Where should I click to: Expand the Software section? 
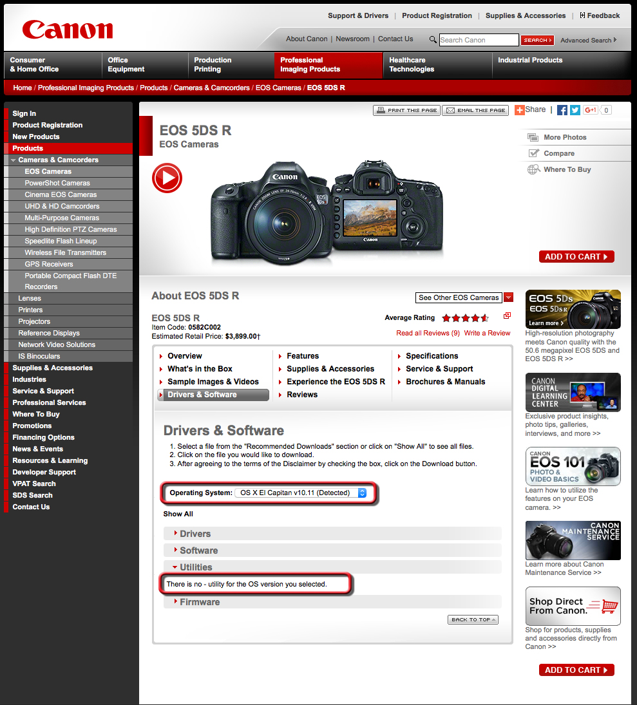[x=332, y=550]
